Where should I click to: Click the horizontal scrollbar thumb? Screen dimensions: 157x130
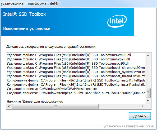point(55,106)
